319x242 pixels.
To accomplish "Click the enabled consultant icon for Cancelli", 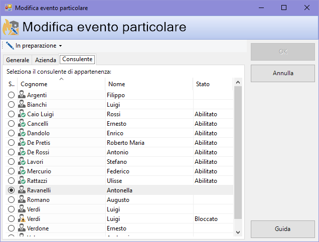I will pyautogui.click(x=22, y=124).
